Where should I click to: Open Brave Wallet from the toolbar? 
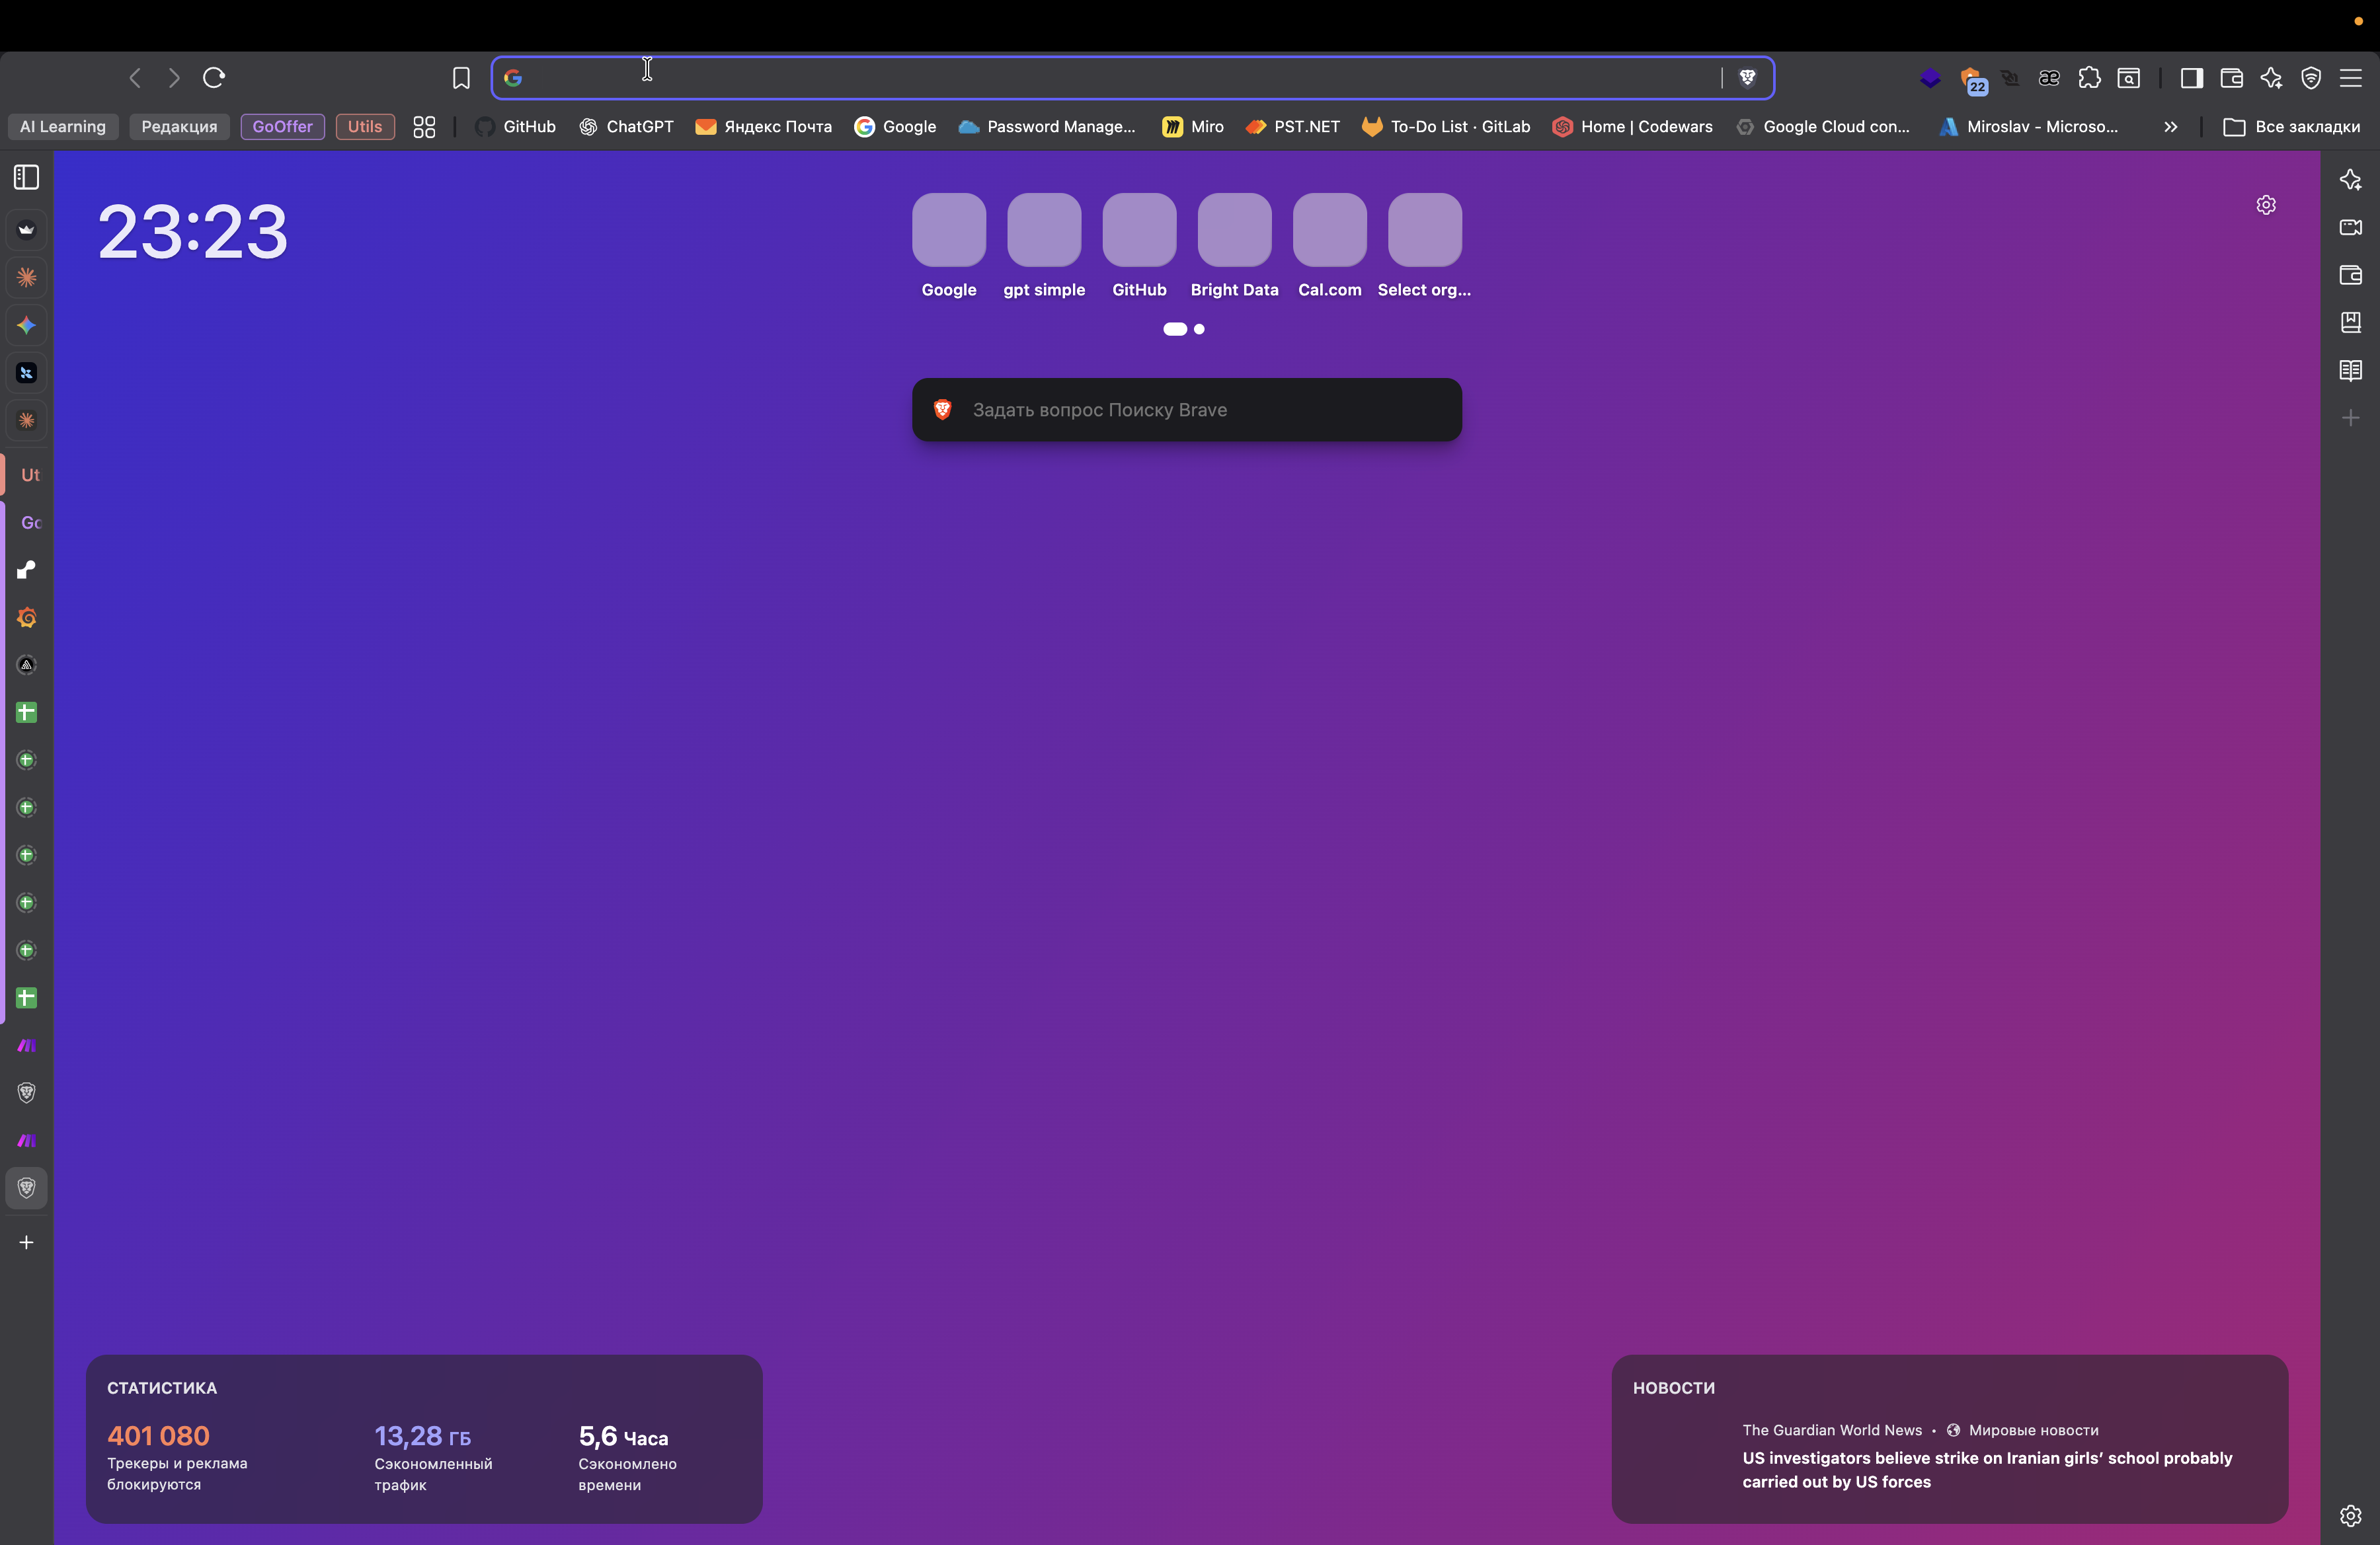2231,78
